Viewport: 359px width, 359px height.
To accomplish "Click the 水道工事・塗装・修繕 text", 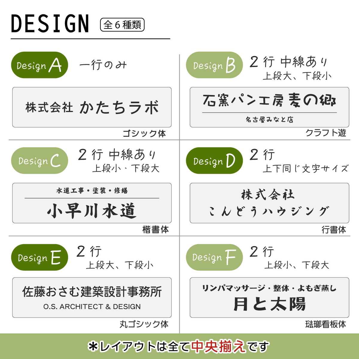I will [92, 191].
